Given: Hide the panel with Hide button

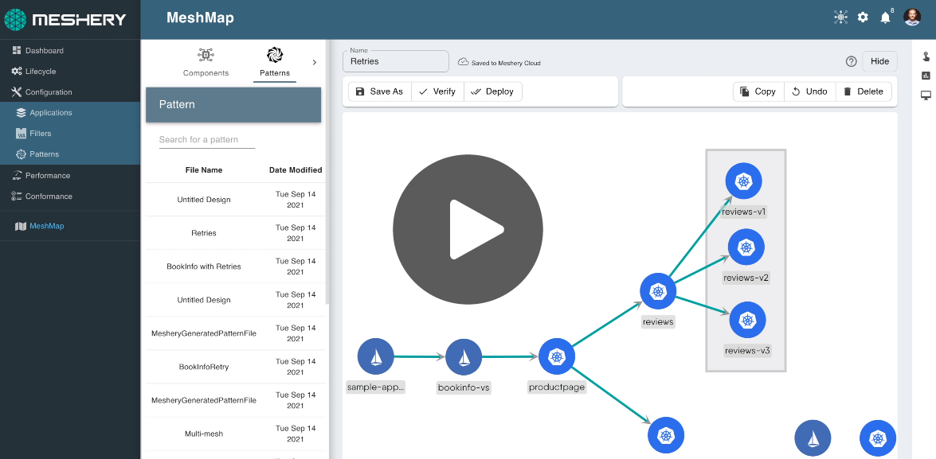Looking at the screenshot, I should point(879,61).
